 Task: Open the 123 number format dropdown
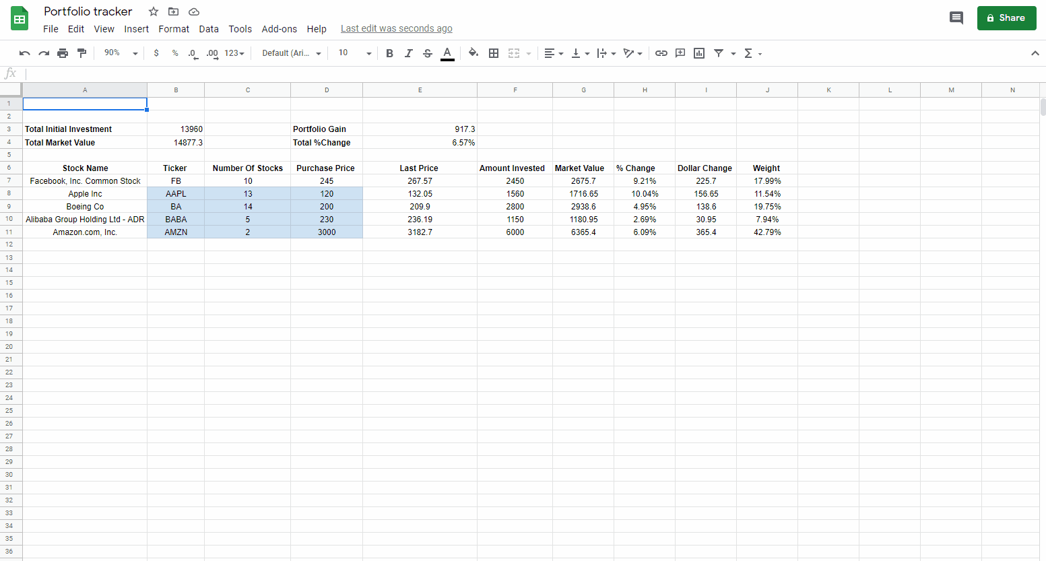pyautogui.click(x=234, y=53)
